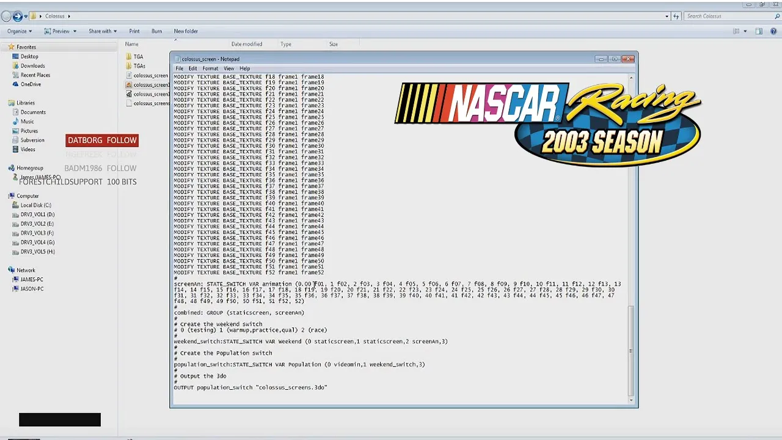Open the Organize dropdown menu
The image size is (782, 440).
20,31
